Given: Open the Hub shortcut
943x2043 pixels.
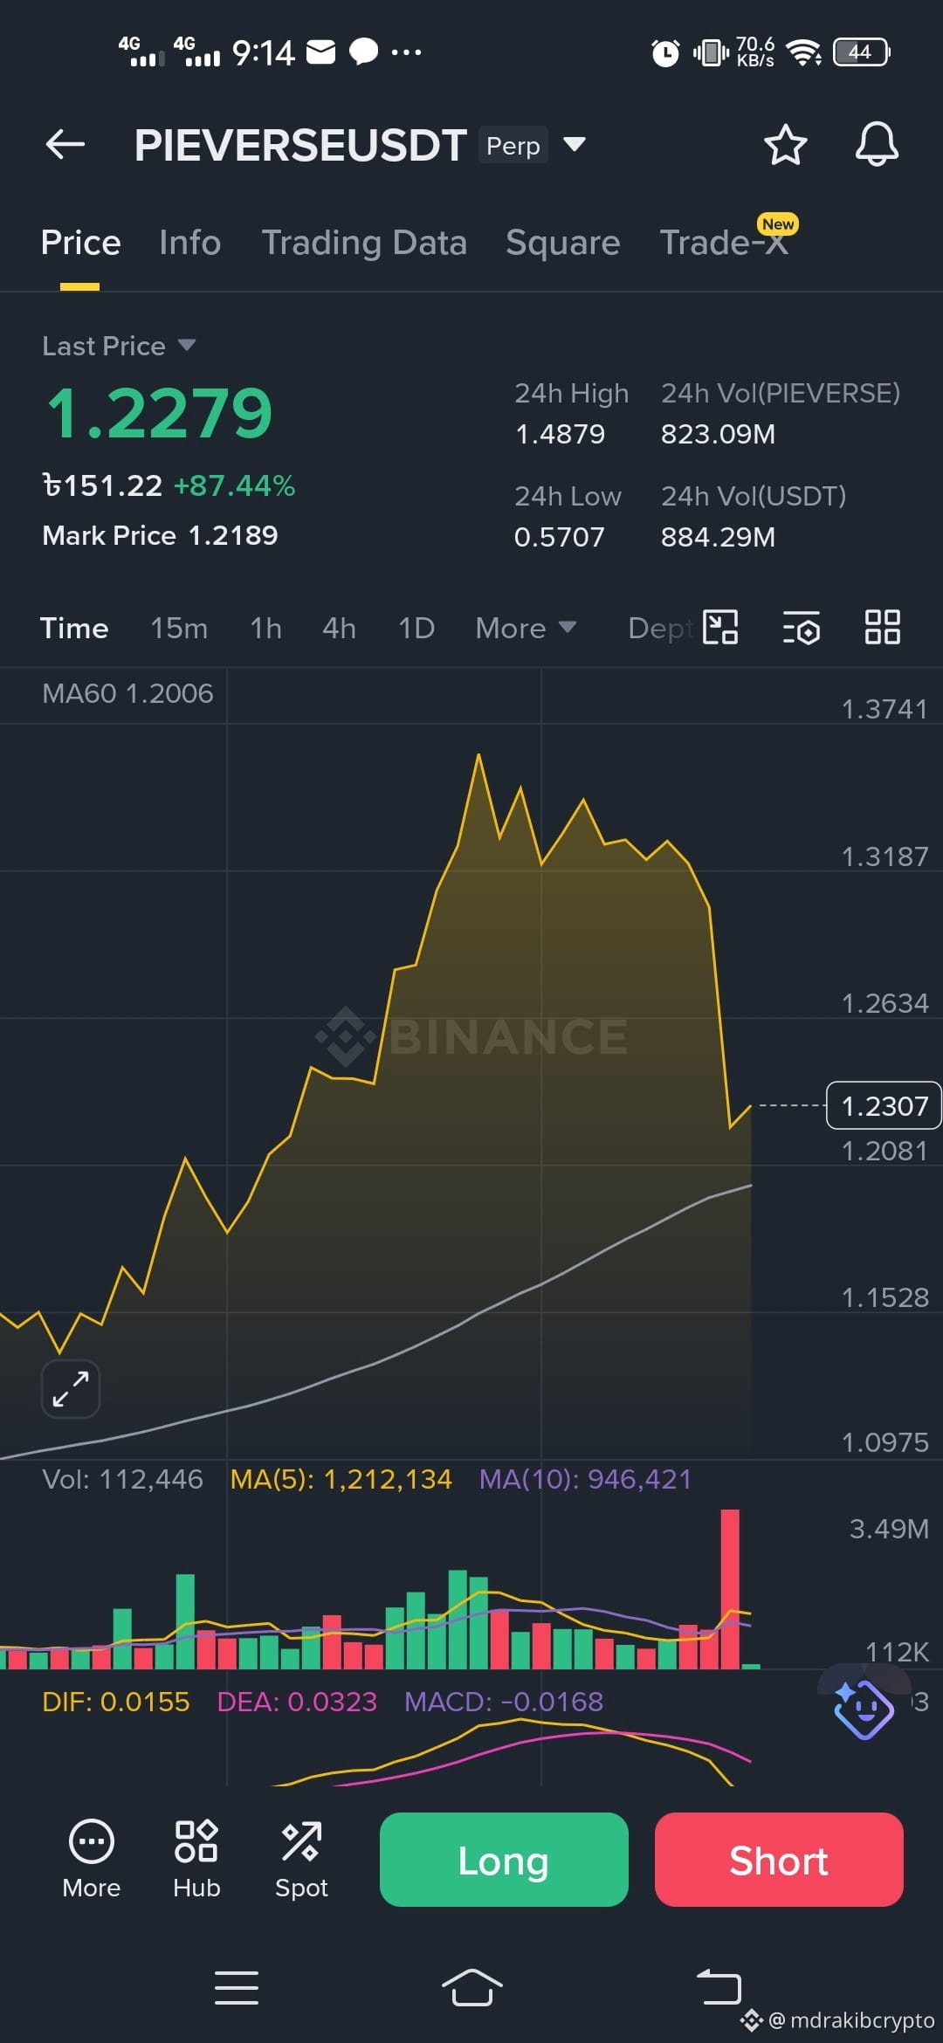Looking at the screenshot, I should pos(196,1860).
